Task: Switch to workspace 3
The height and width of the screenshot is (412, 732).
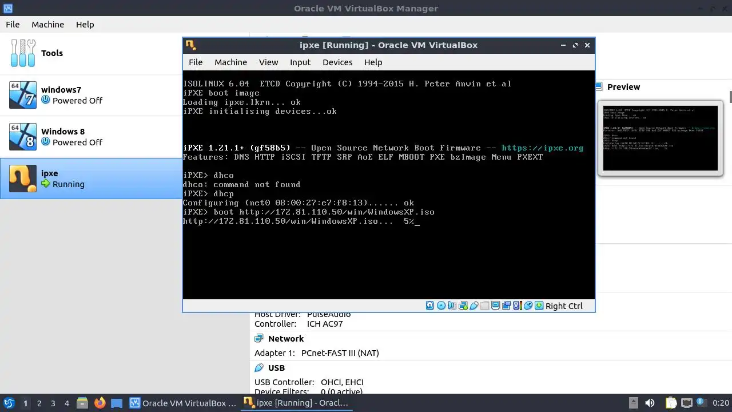Action: 53,403
